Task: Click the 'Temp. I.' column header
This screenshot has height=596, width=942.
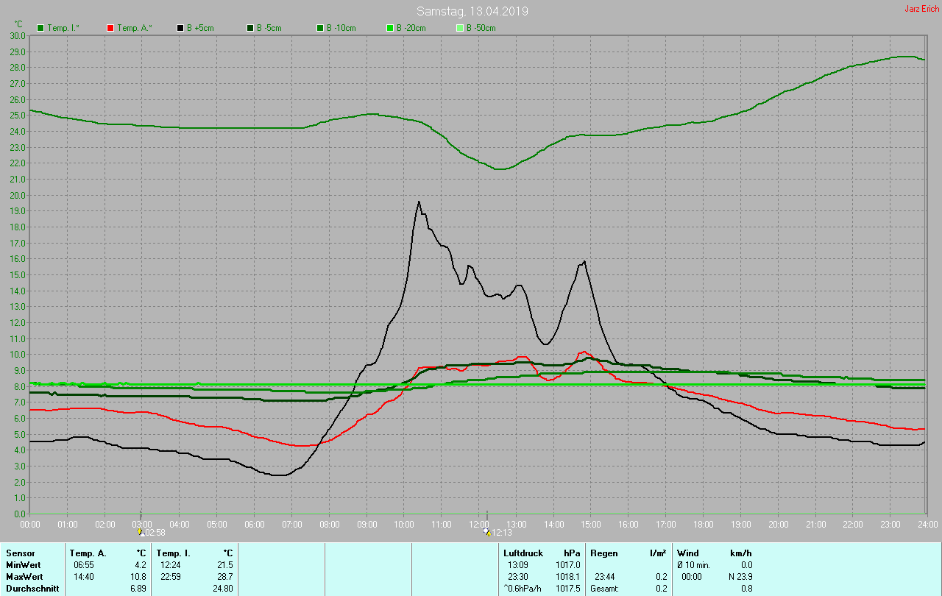Action: tap(173, 553)
